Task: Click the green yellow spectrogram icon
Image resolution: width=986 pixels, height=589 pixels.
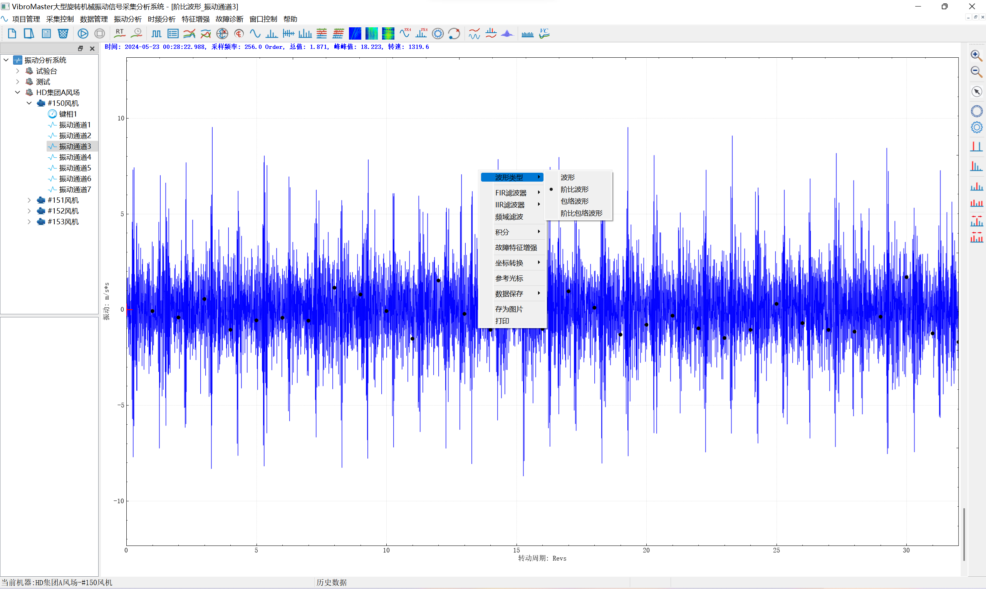Action: [388, 34]
